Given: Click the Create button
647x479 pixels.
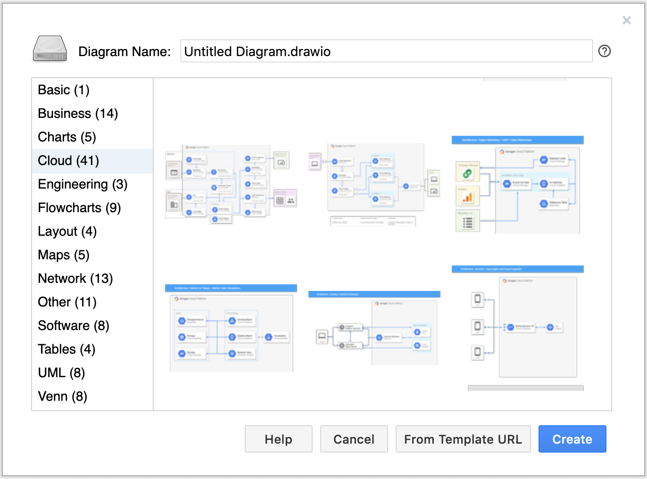Looking at the screenshot, I should tap(572, 439).
